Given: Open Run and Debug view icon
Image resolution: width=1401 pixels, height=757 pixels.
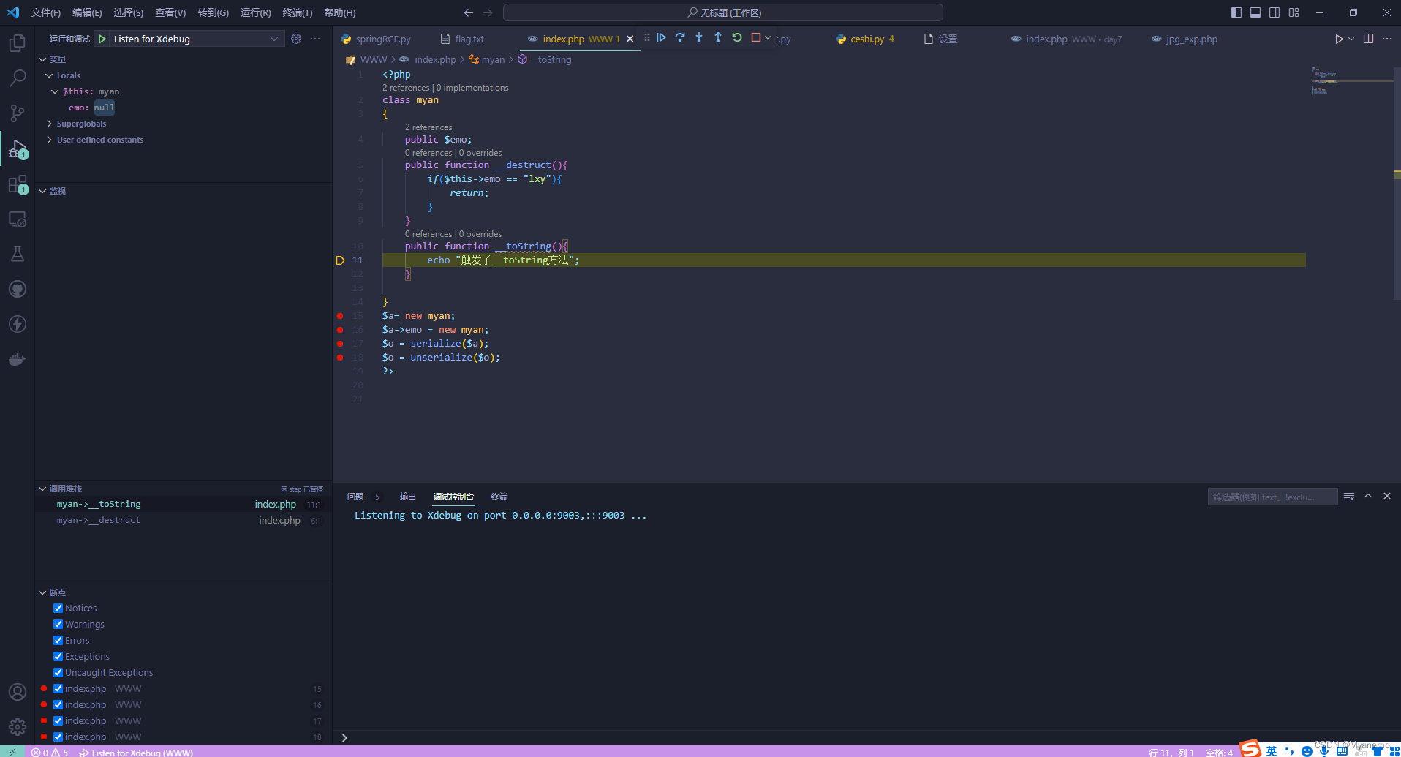Looking at the screenshot, I should click(17, 148).
